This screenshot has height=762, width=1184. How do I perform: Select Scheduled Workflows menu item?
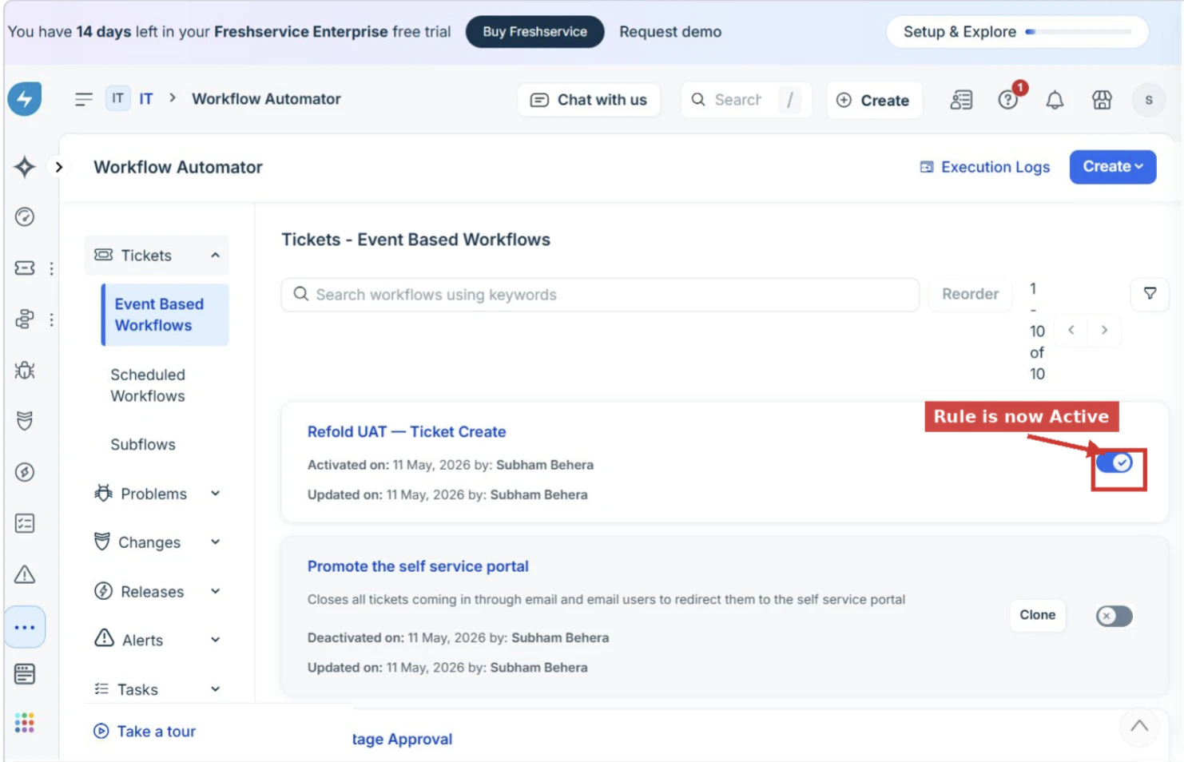pos(148,385)
